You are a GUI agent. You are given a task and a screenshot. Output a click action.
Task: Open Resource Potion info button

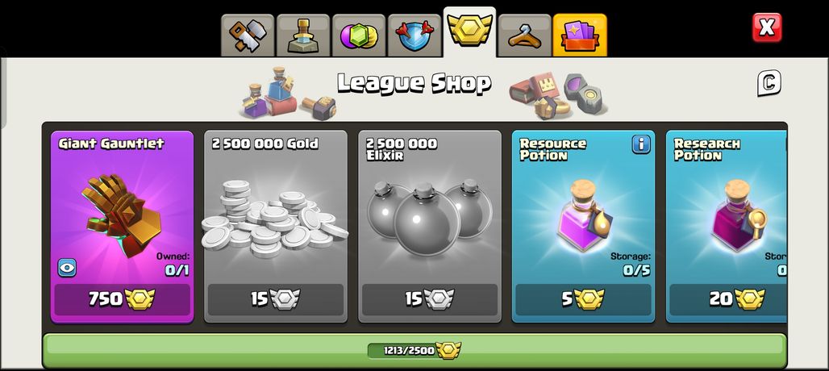coord(641,144)
